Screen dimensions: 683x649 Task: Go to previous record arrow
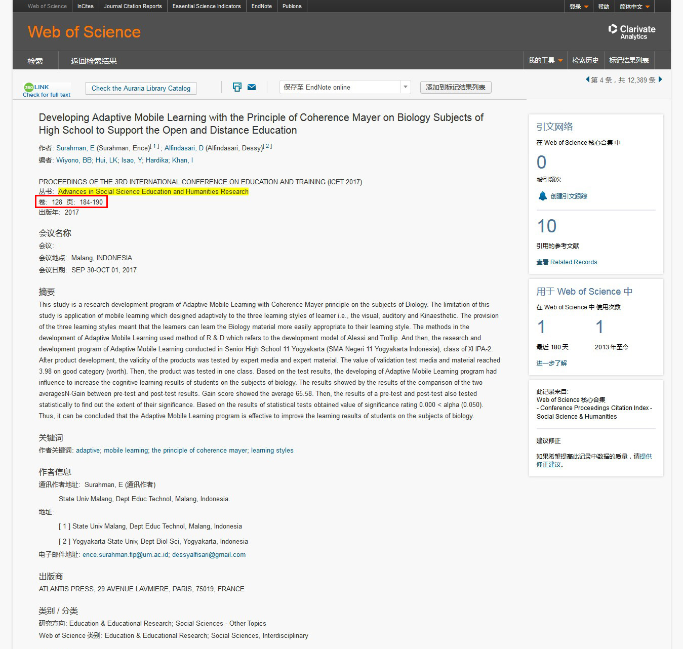click(587, 79)
